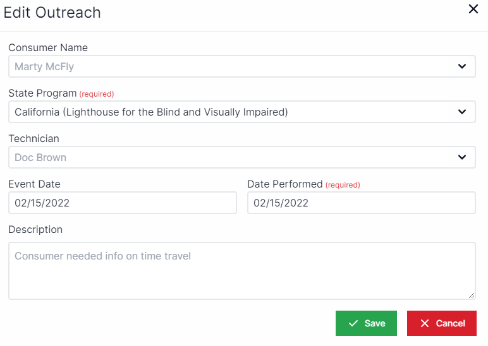
Task: Click the Description box resize handle
Action: [472, 295]
